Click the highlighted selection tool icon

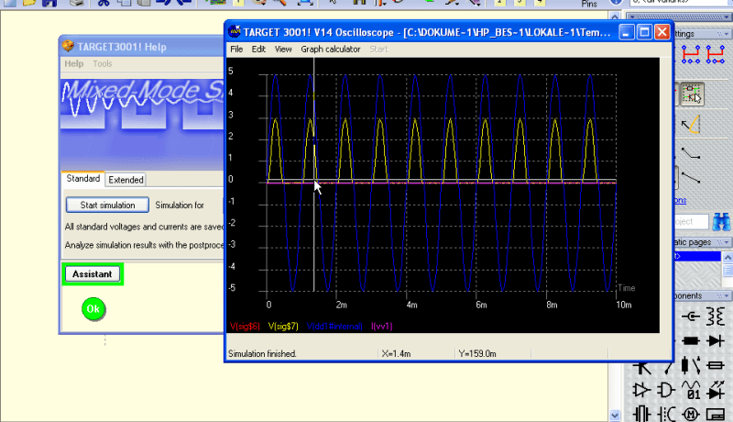(x=692, y=92)
